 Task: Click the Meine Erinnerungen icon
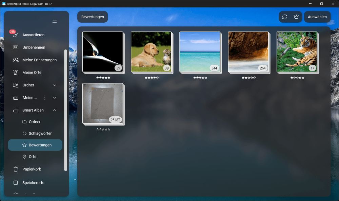(x=16, y=60)
